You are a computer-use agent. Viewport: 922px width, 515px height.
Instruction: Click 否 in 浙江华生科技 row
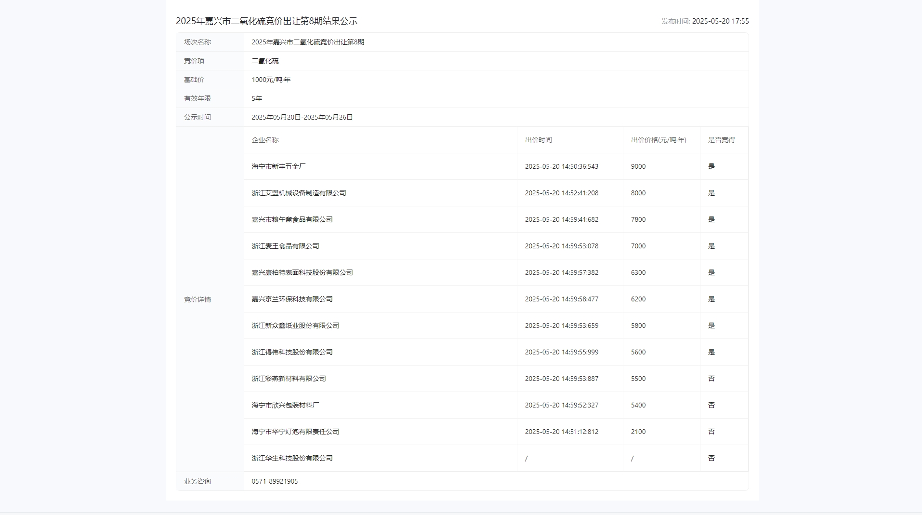tap(711, 458)
